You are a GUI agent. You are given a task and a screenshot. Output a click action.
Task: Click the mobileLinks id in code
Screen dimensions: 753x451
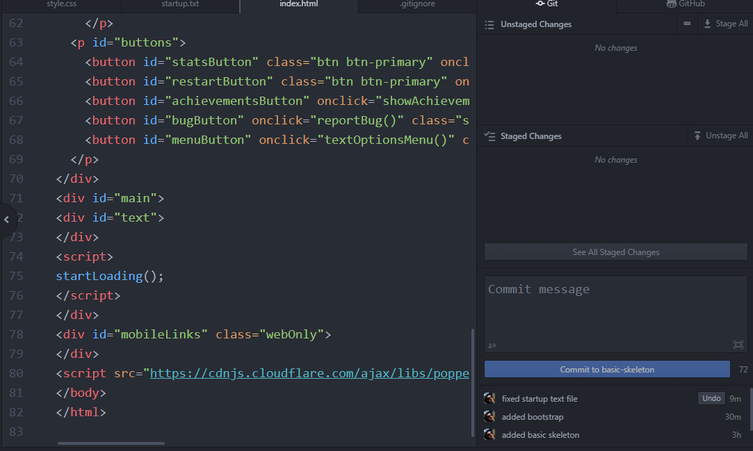pos(161,334)
